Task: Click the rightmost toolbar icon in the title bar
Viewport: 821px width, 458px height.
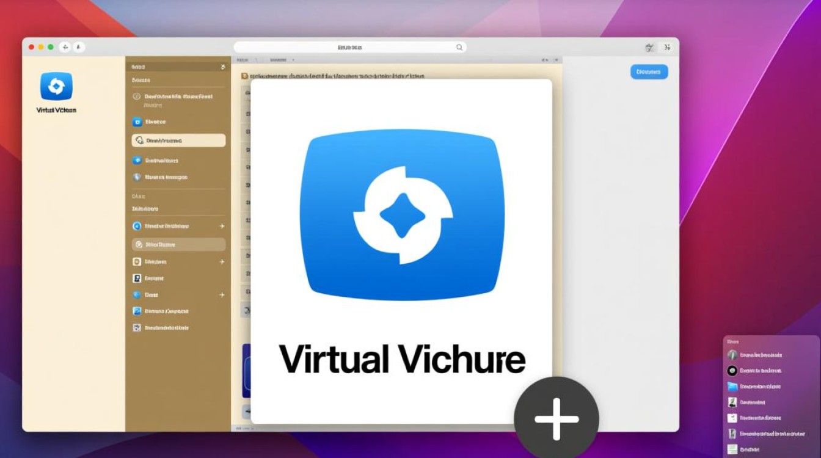Action: pos(667,47)
